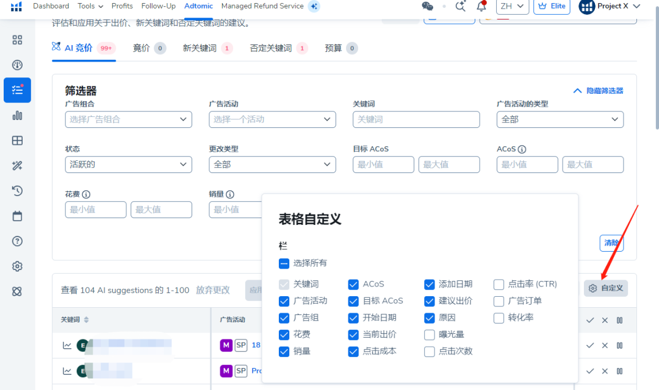
Task: Open the help question mark icon
Action: coord(17,241)
